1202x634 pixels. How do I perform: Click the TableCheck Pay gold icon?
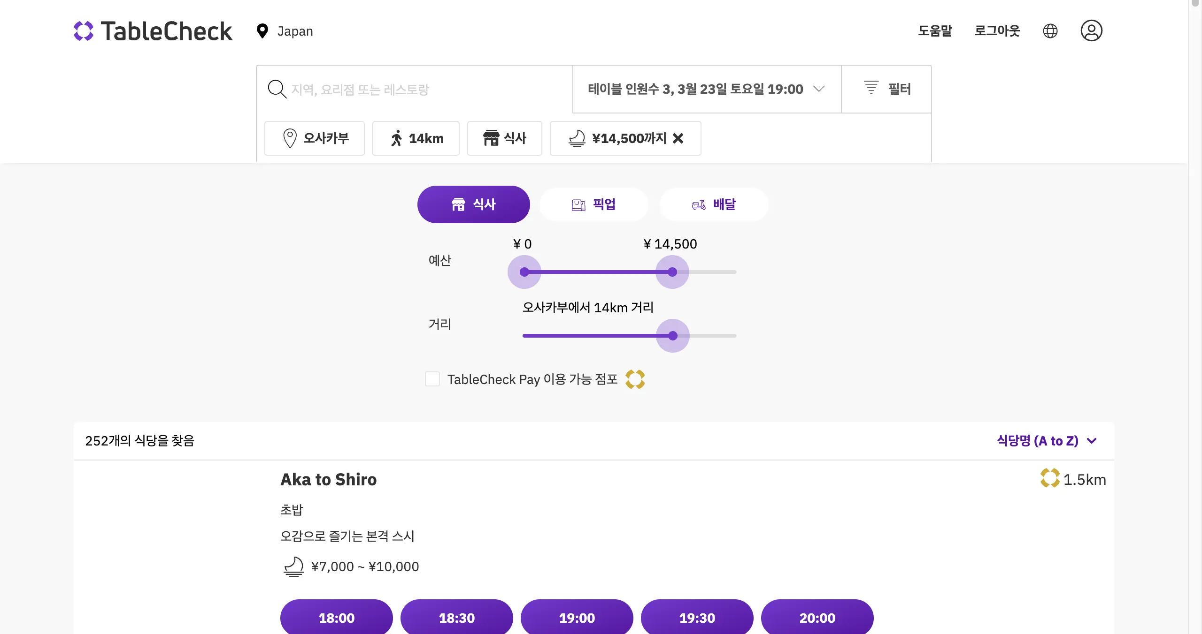pos(636,379)
